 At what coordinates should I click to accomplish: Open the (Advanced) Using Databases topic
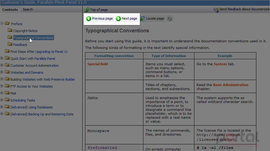32,107
